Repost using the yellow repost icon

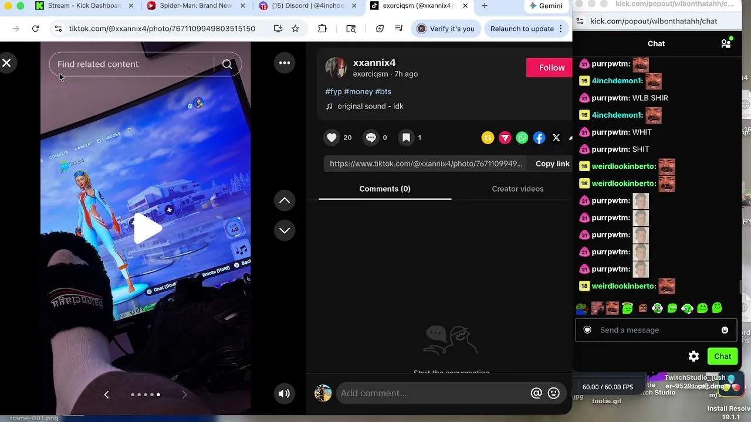(x=488, y=138)
